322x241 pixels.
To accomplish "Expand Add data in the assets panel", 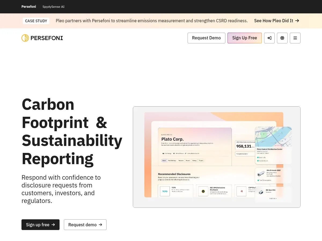I will coord(273,198).
